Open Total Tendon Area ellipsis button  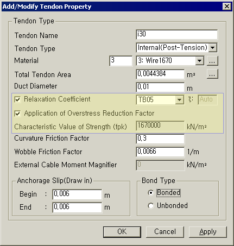pos(212,74)
